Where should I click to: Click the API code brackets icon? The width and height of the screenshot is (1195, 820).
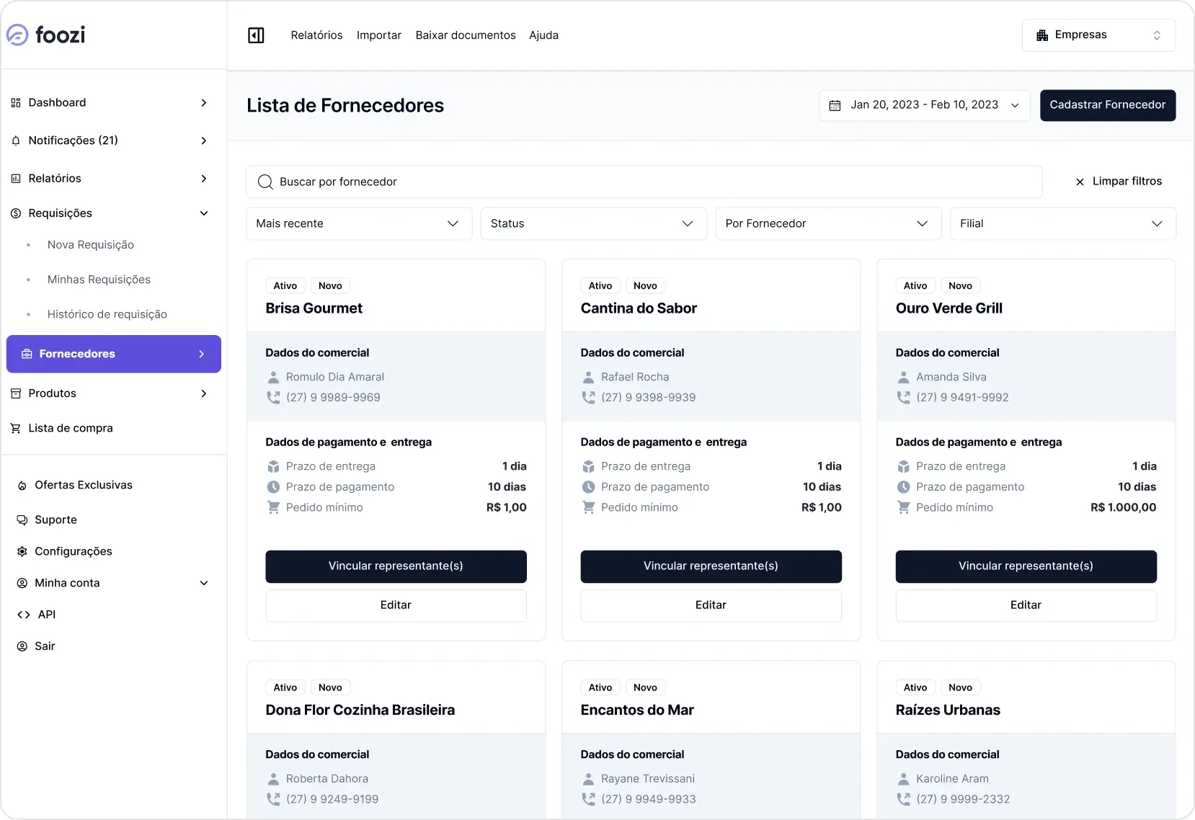(x=24, y=615)
